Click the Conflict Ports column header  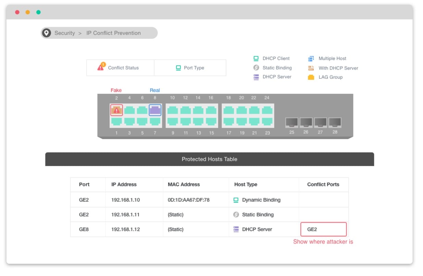[x=323, y=184]
